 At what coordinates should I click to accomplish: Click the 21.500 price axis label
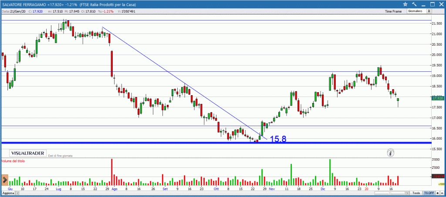[437, 23]
